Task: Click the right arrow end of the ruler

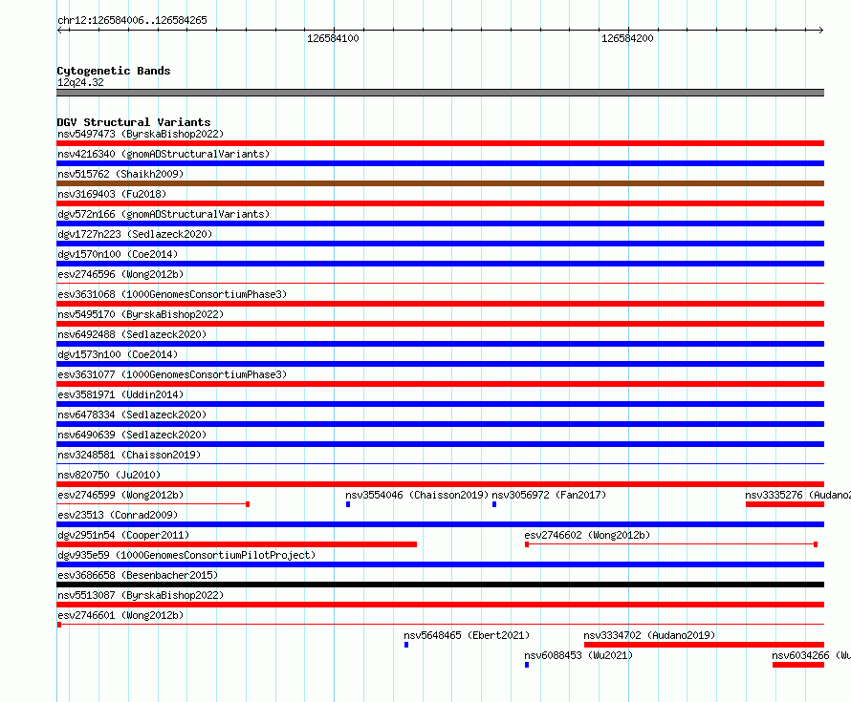Action: point(821,31)
